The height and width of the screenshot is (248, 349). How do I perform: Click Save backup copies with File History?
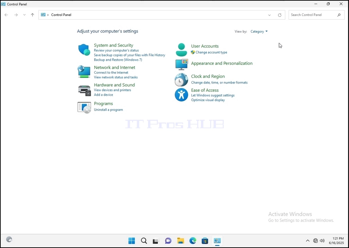pyautogui.click(x=130, y=55)
